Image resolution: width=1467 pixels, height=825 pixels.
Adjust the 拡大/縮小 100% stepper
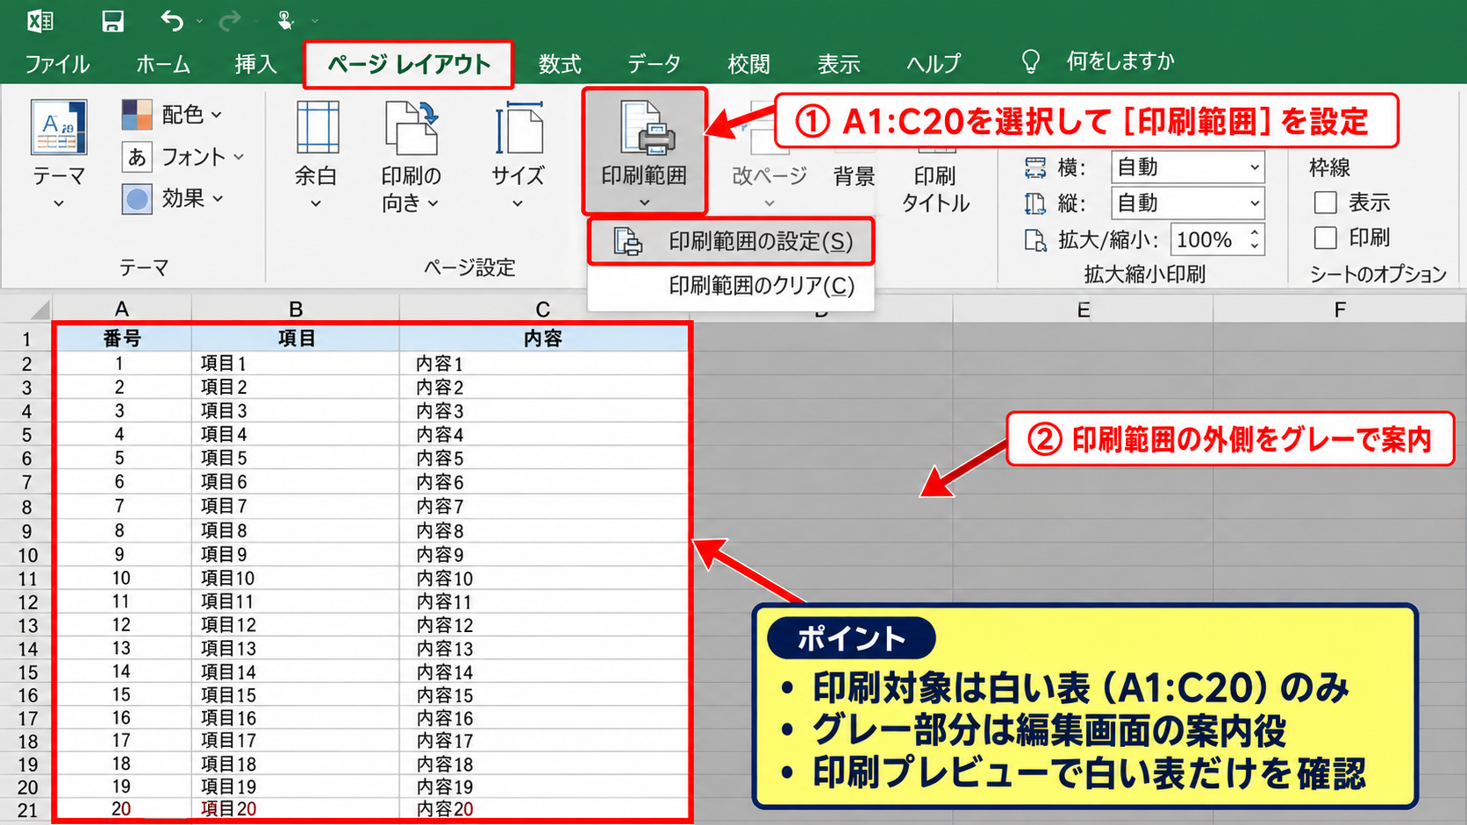[1255, 239]
